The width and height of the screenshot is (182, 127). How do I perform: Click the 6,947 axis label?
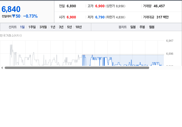170,41
